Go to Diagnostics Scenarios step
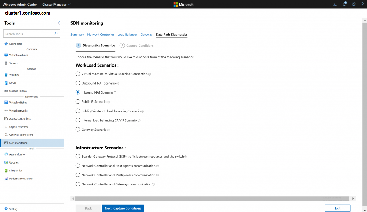The width and height of the screenshot is (367, 212). click(95, 45)
